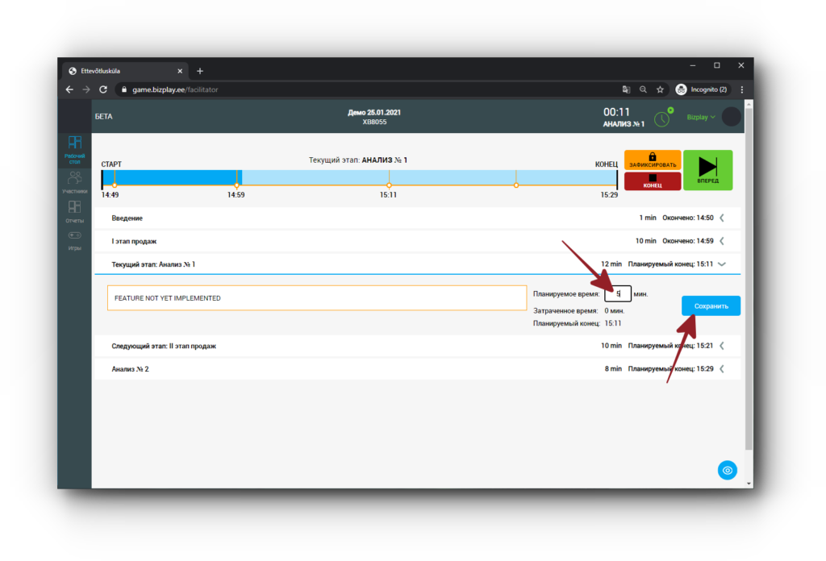Open the Участники sidebar section
Screen dimensions: 826x561
(x=74, y=183)
